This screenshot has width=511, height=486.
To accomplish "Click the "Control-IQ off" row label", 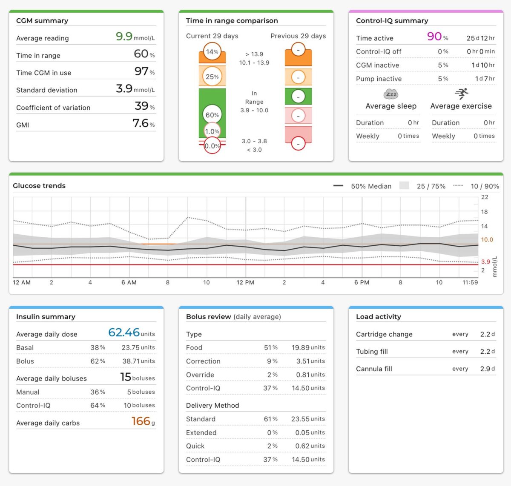I will coord(379,51).
